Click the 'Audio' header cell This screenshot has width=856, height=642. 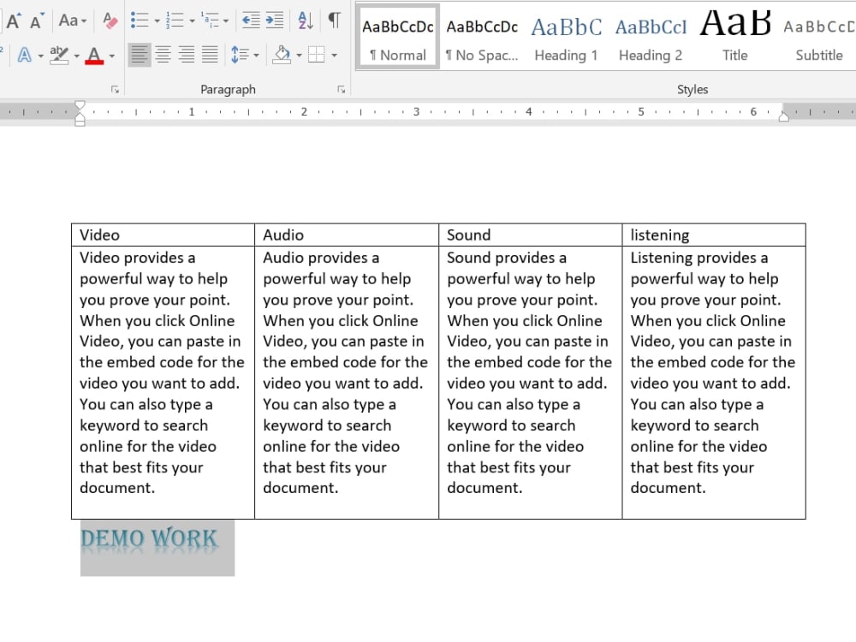(x=347, y=235)
